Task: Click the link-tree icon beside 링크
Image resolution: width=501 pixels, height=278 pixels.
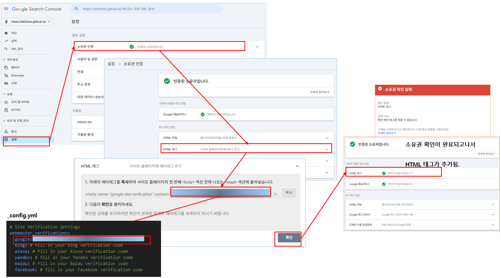Action: coord(6,131)
